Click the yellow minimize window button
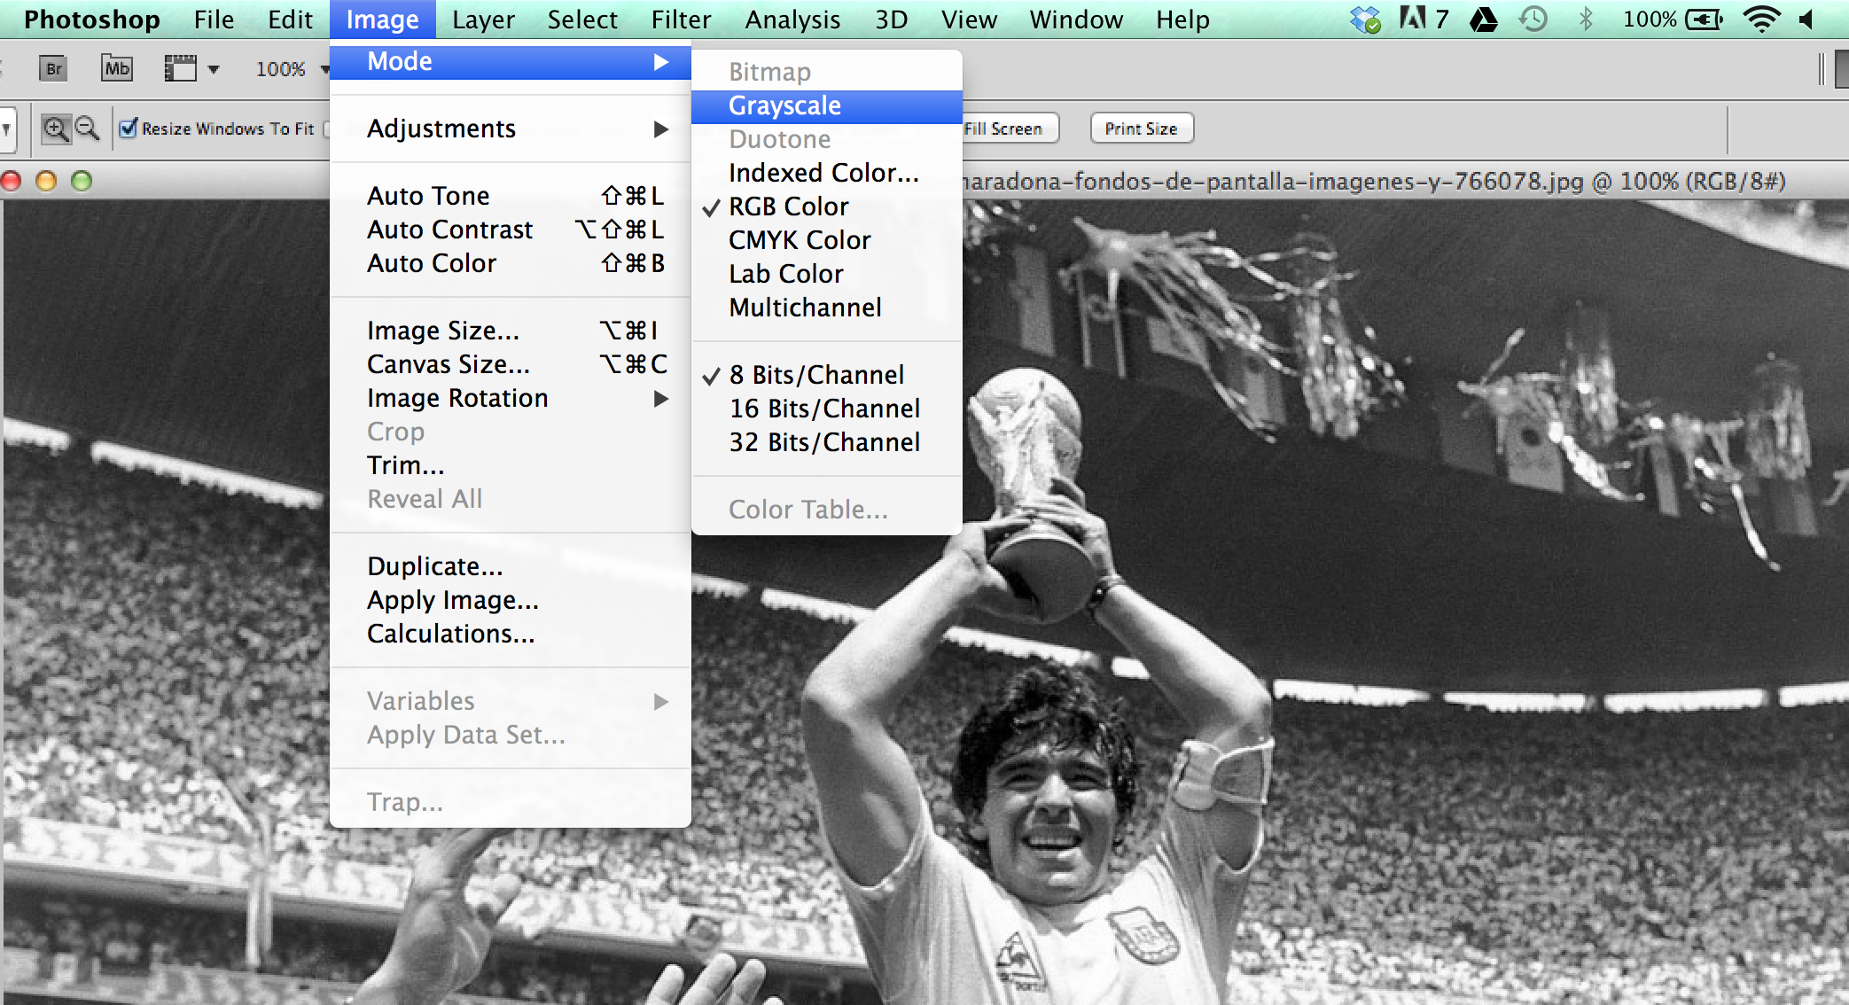This screenshot has width=1849, height=1005. click(46, 182)
